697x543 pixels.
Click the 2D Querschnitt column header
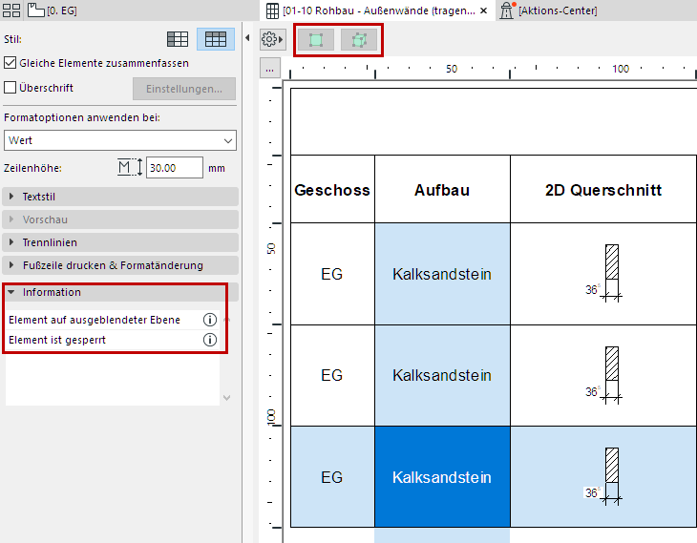(603, 189)
